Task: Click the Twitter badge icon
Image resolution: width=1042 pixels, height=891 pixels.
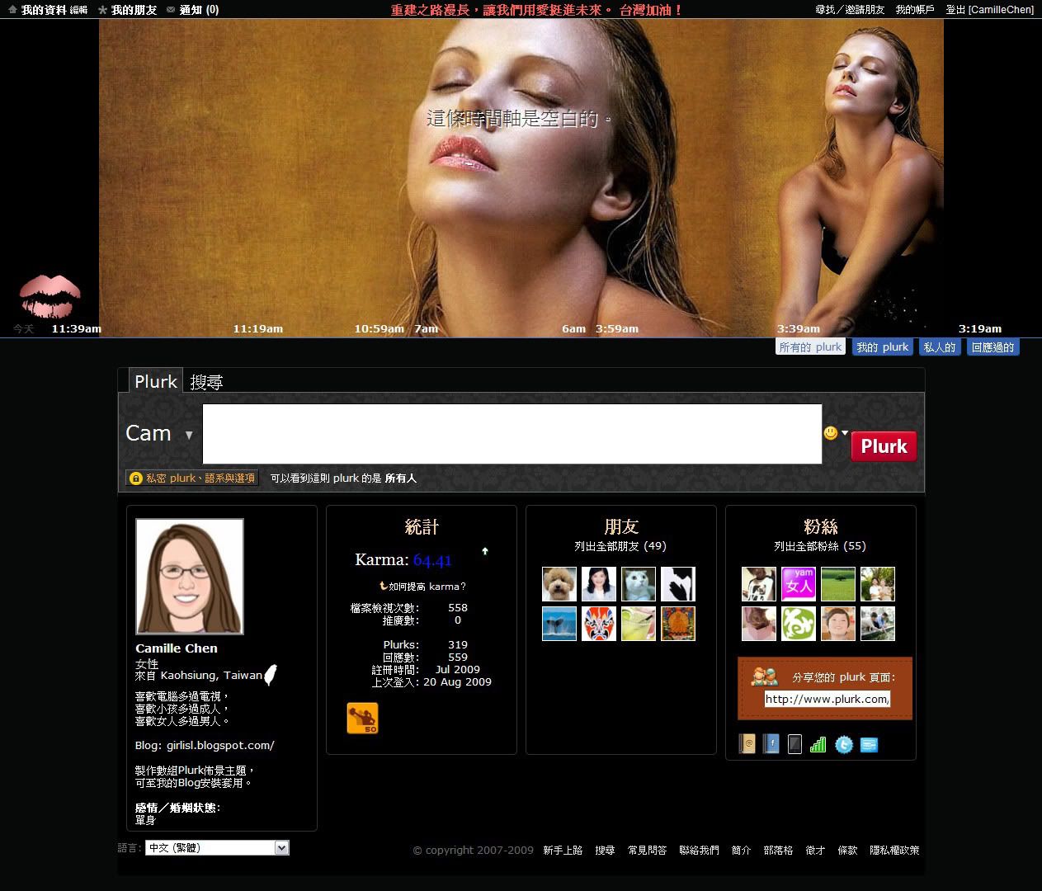Action: (x=843, y=745)
